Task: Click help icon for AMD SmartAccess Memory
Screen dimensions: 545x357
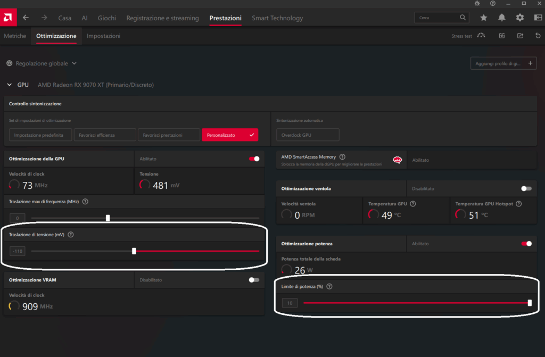Action: coord(342,157)
